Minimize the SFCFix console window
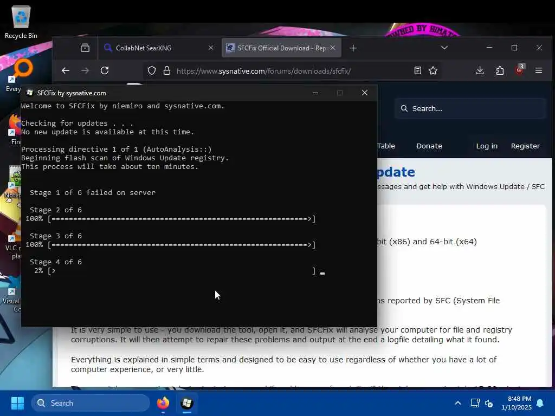This screenshot has height=416, width=555. [315, 93]
